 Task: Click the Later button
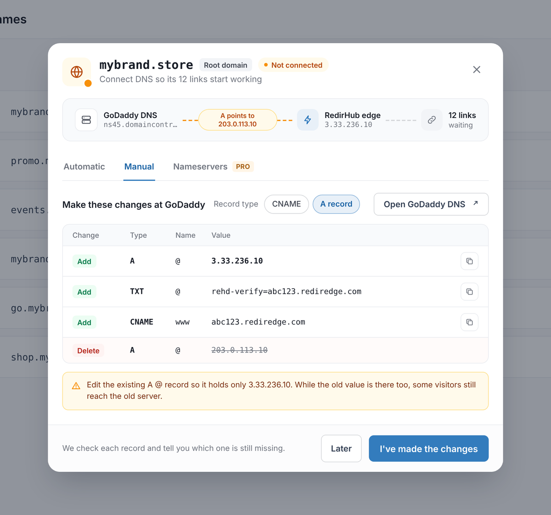coord(341,448)
